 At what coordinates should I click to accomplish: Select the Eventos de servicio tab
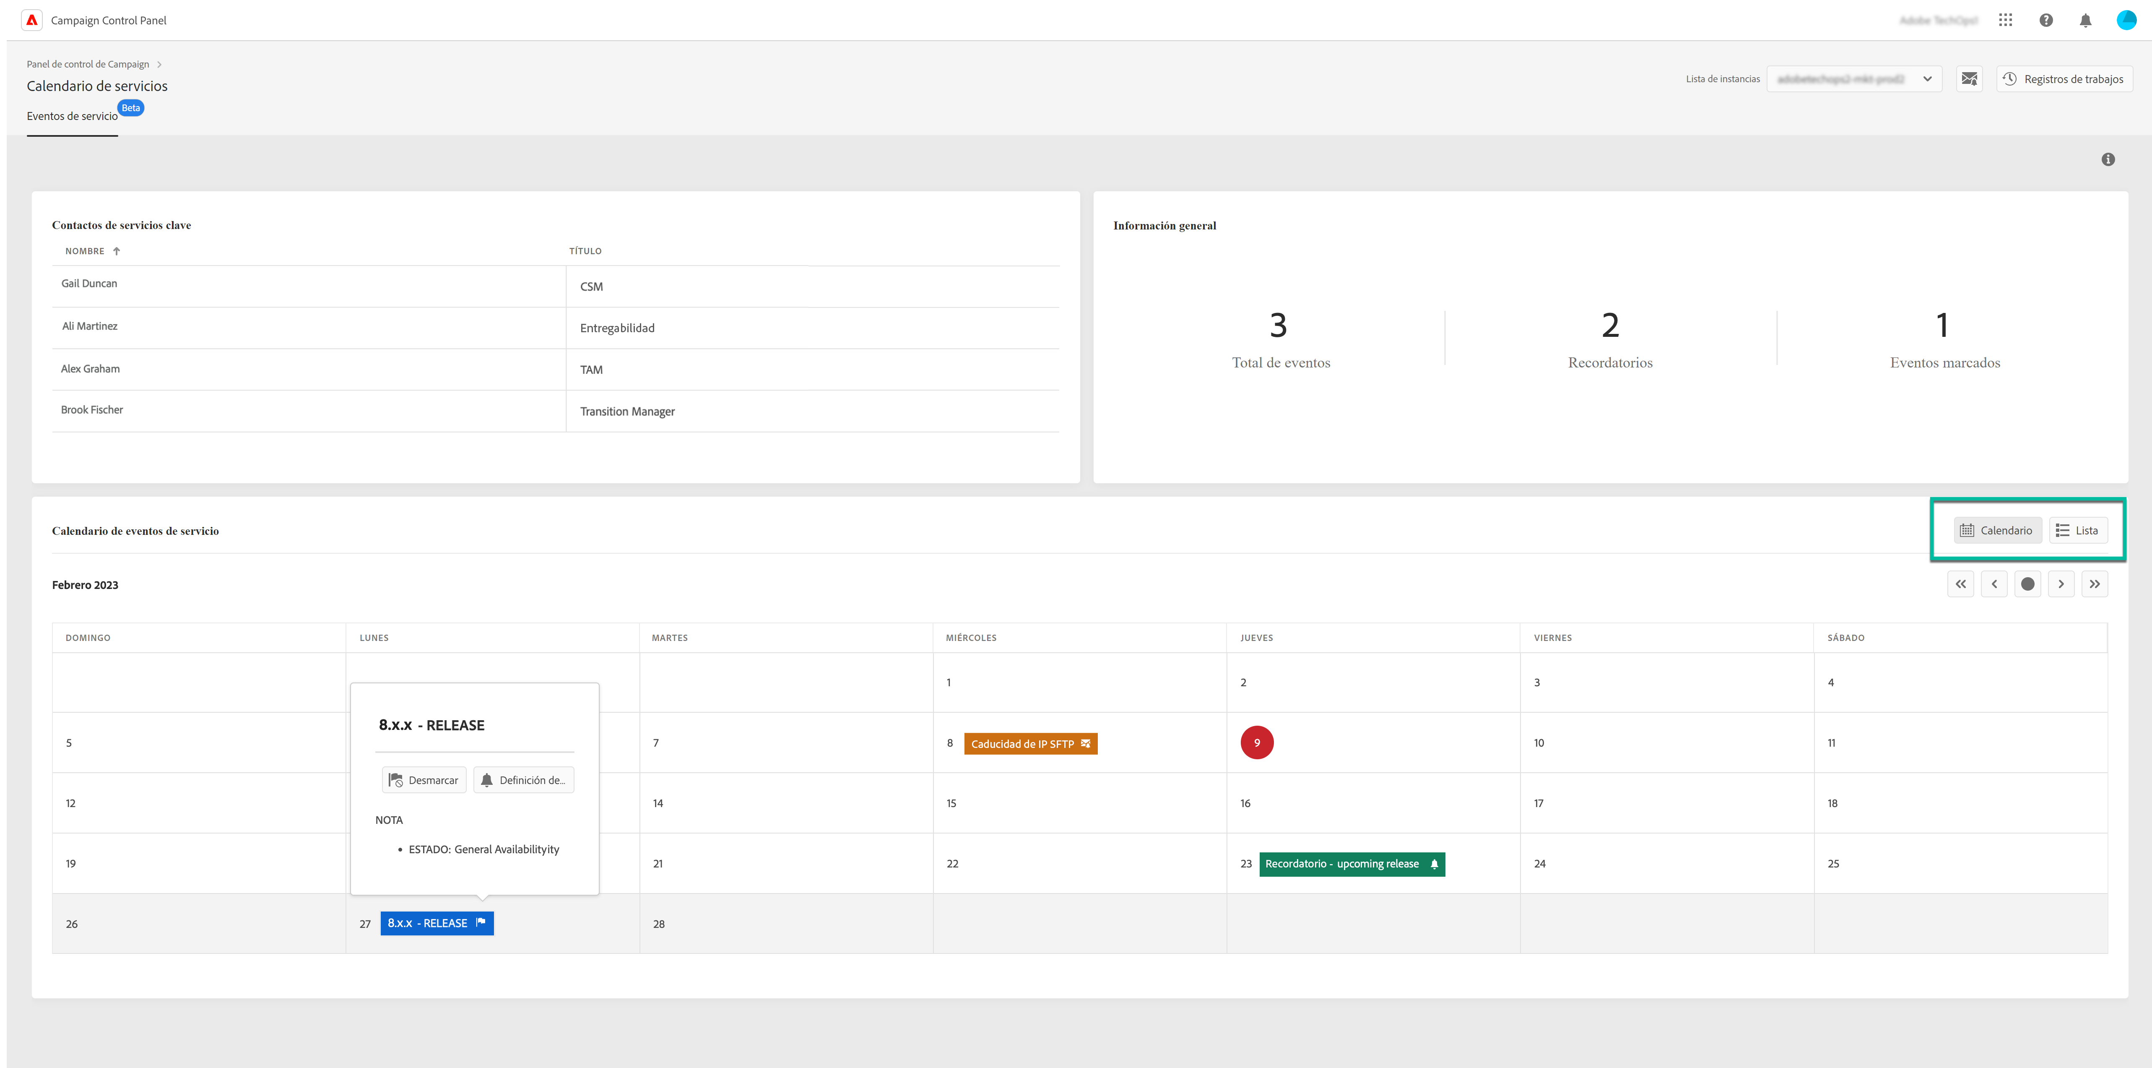pyautogui.click(x=72, y=116)
